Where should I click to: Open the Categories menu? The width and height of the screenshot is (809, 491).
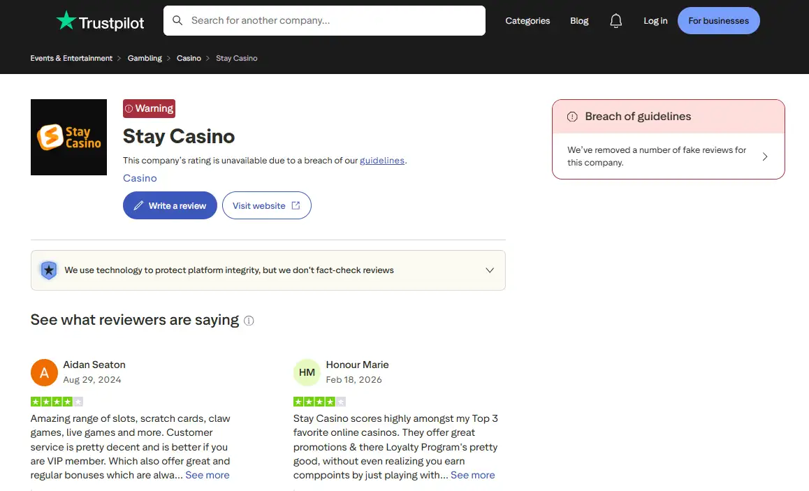point(527,21)
